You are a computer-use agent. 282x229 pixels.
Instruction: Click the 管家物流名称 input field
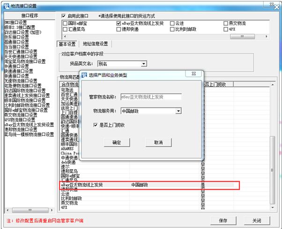(x=151, y=97)
